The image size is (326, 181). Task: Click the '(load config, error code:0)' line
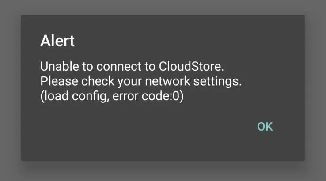111,97
